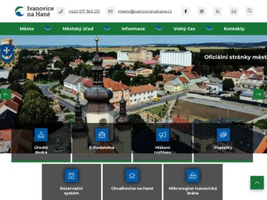Open the Městský úřad menu
The width and height of the screenshot is (267, 200).
(x=78, y=29)
